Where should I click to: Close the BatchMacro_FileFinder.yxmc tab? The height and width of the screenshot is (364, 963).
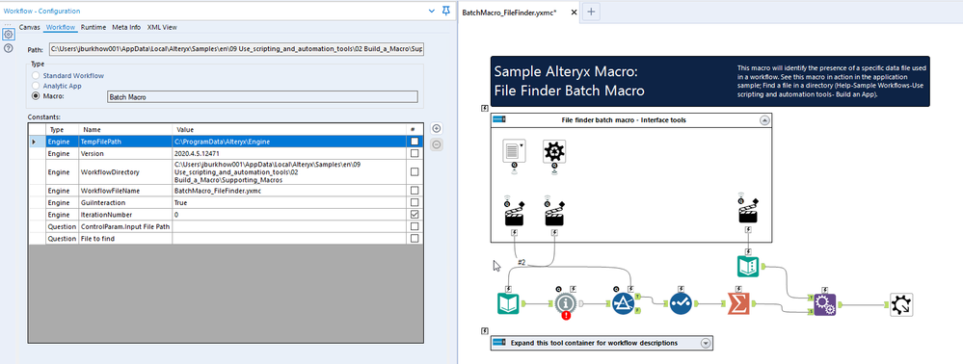coord(574,12)
